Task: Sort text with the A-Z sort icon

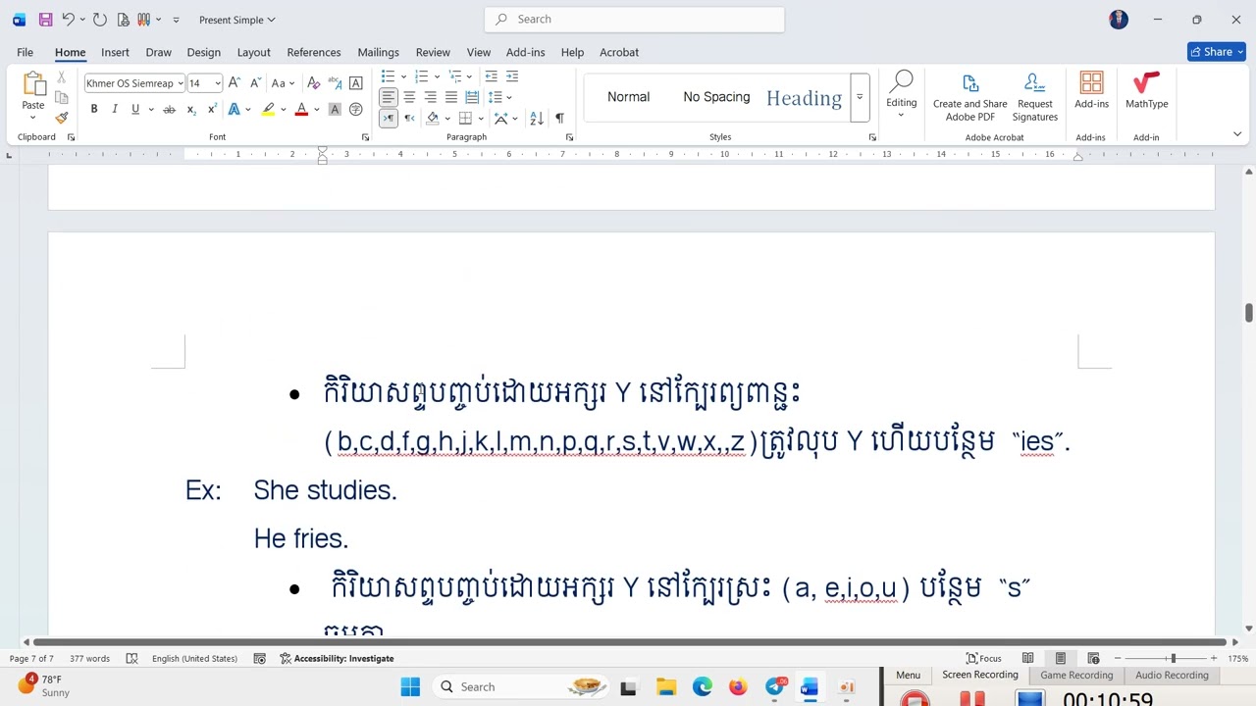Action: point(536,118)
